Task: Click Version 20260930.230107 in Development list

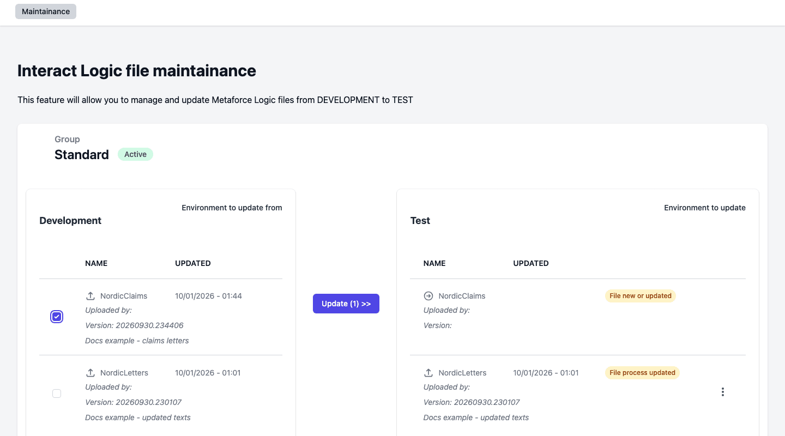Action: [133, 402]
